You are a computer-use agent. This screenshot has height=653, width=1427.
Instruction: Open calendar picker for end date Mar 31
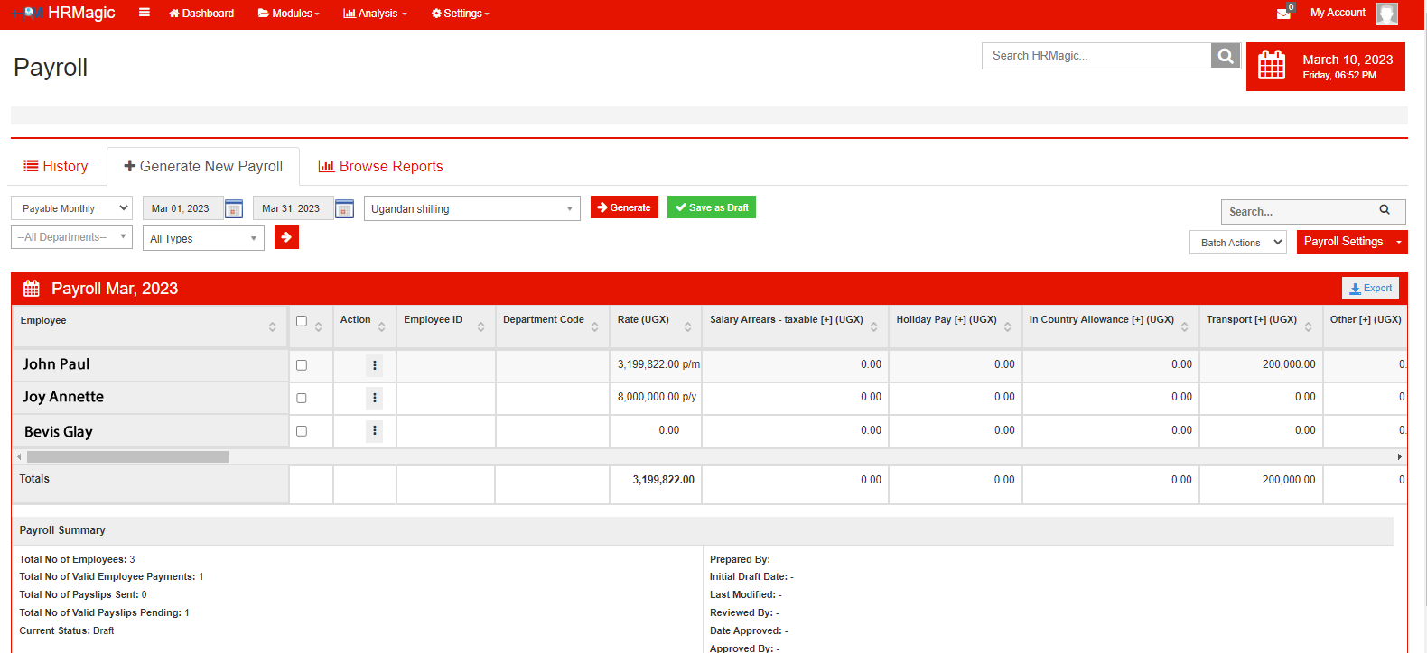[344, 209]
